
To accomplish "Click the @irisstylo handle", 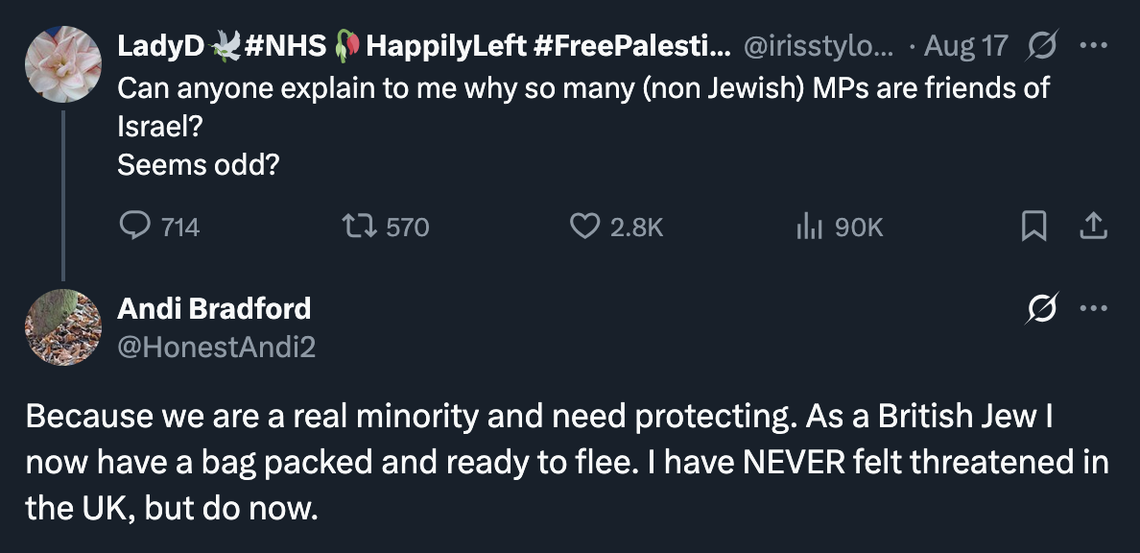I will 819,45.
